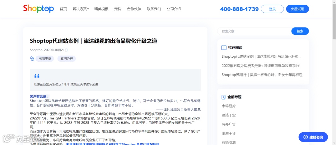This screenshot has height=145, width=336.
Task: Open the Shoptop苏州行 article
Action: [x=262, y=75]
